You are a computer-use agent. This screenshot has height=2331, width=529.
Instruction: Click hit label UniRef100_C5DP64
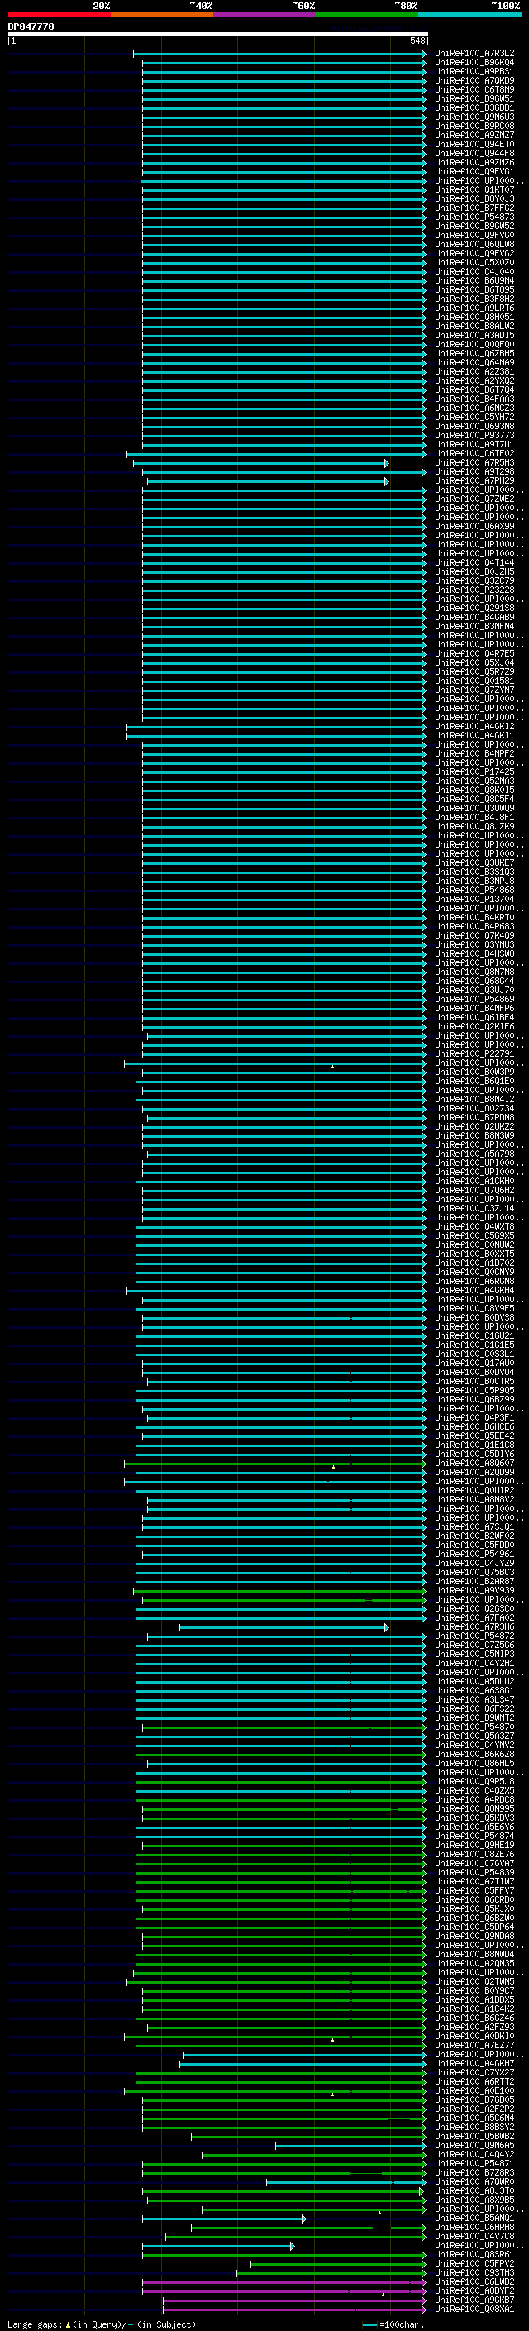point(474,1927)
